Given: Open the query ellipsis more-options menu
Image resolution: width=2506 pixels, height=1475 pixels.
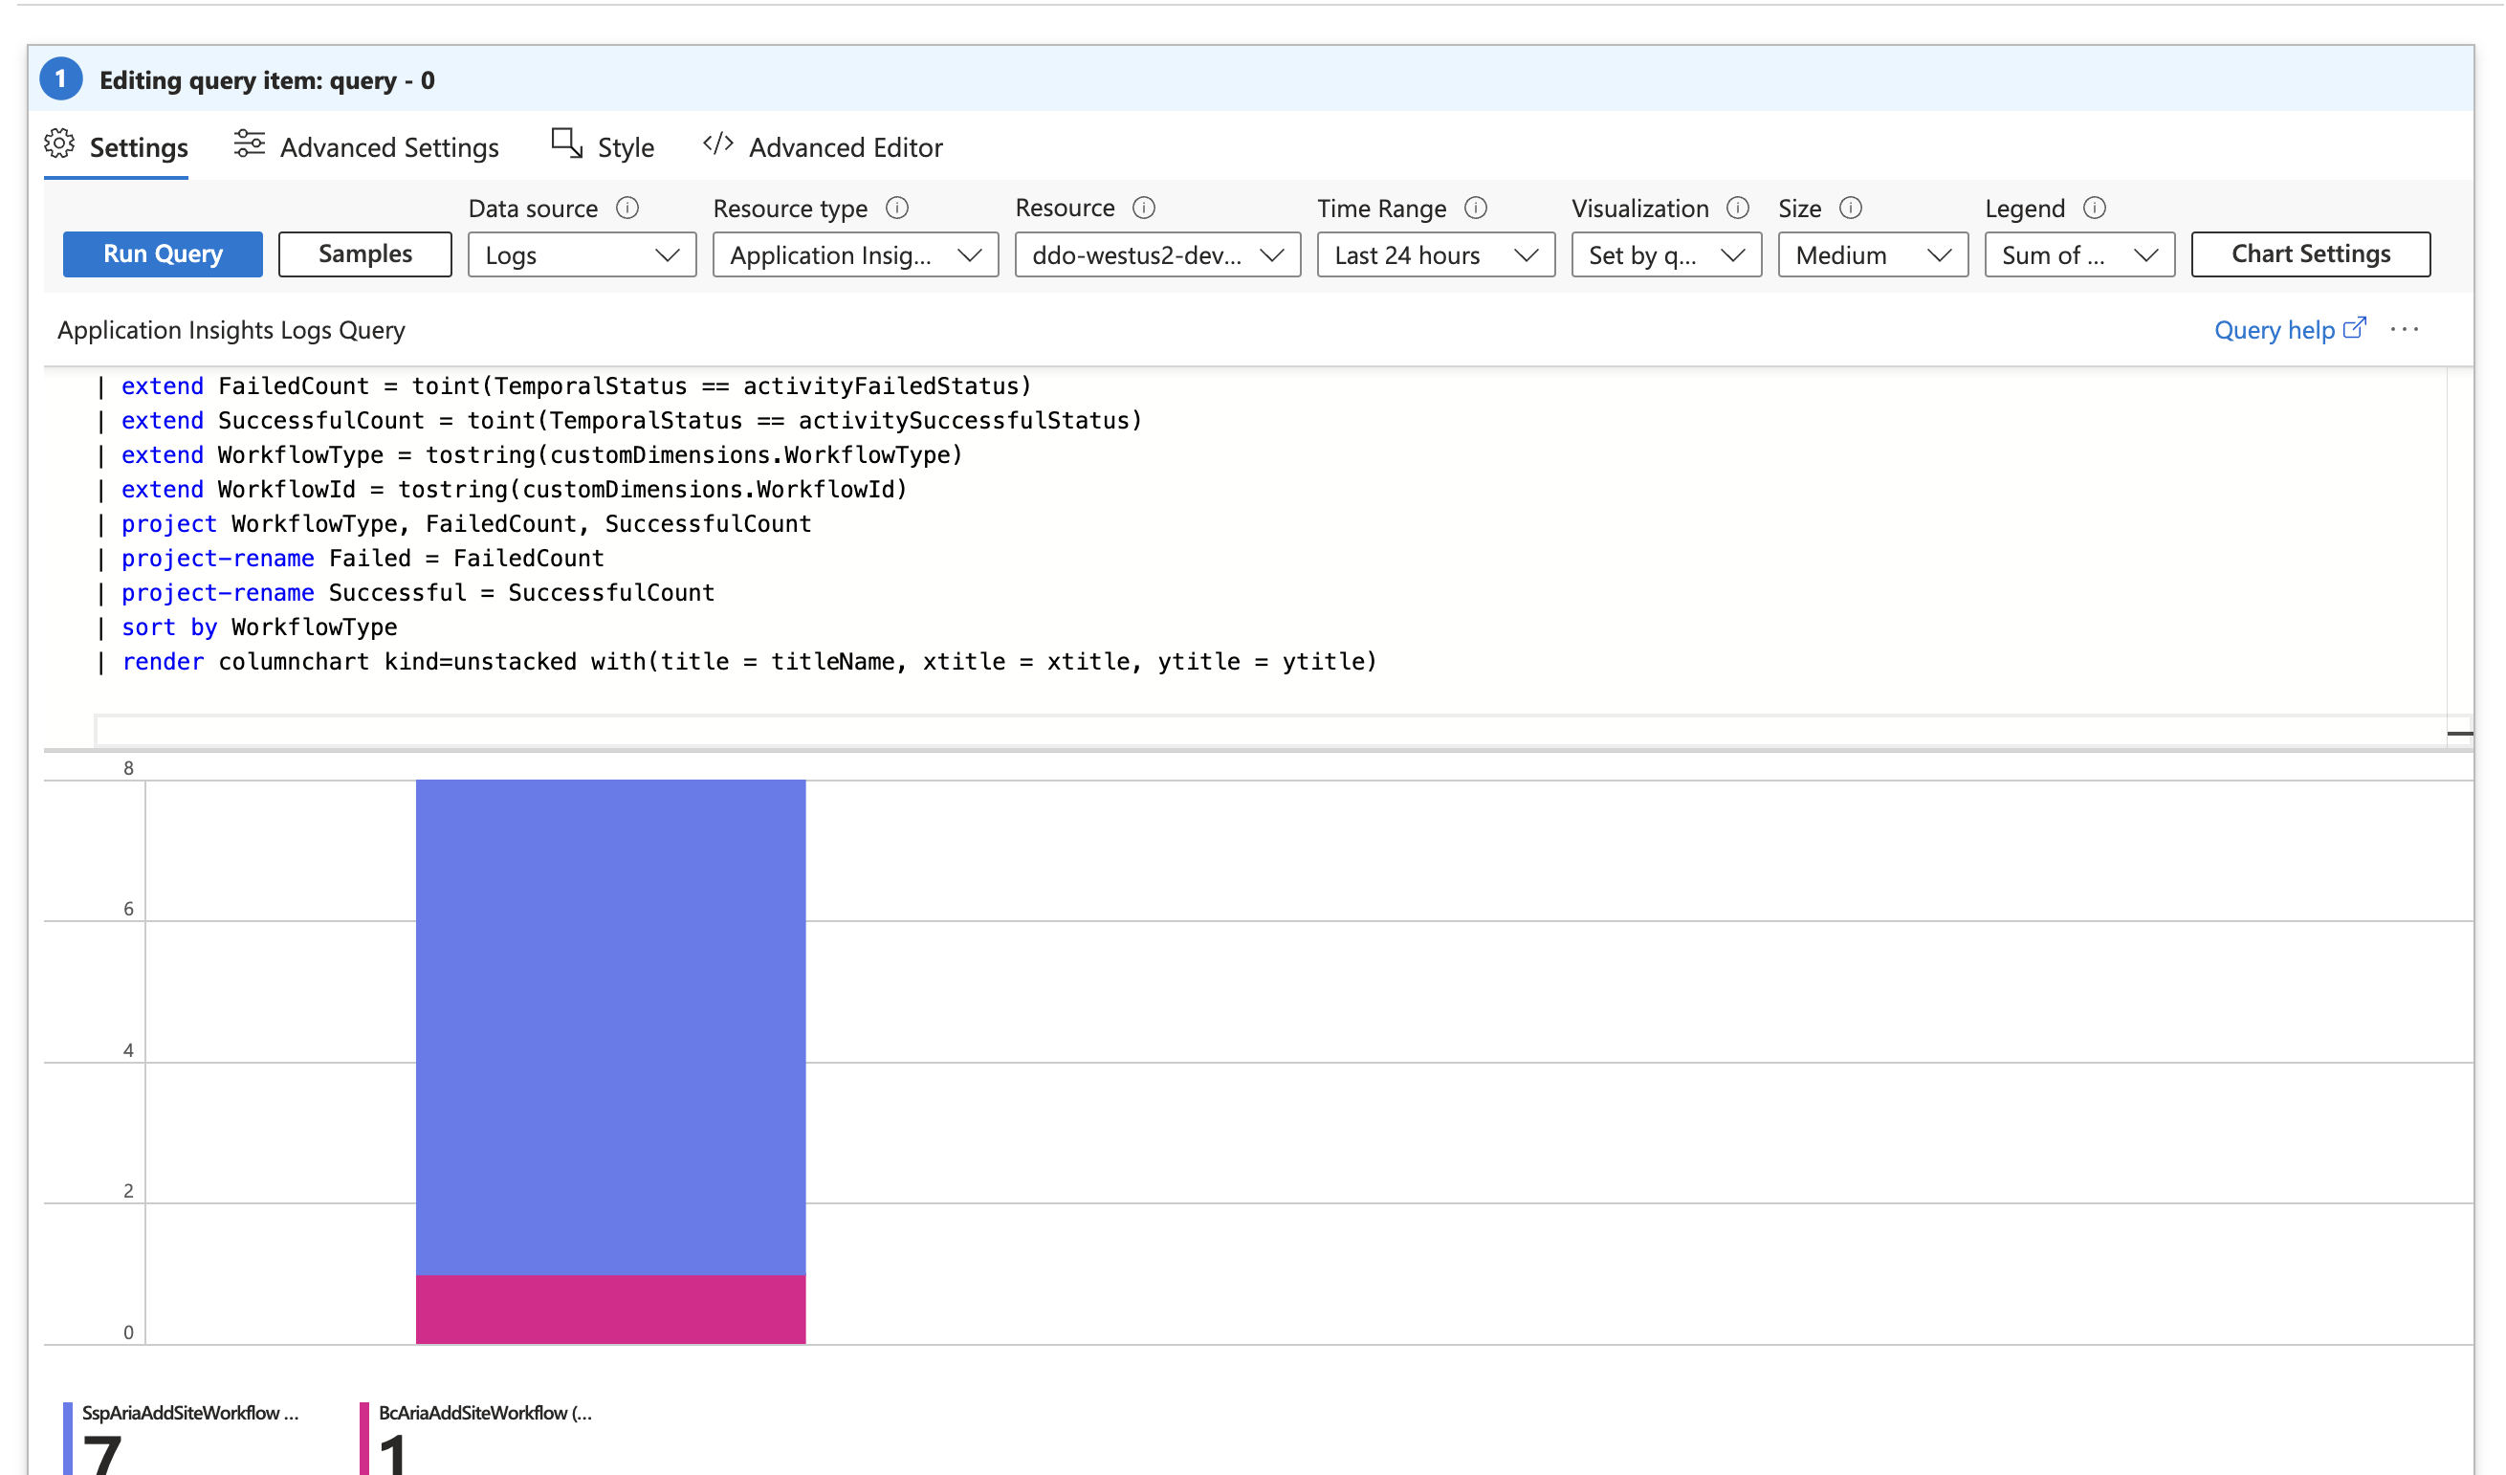Looking at the screenshot, I should [x=2405, y=330].
